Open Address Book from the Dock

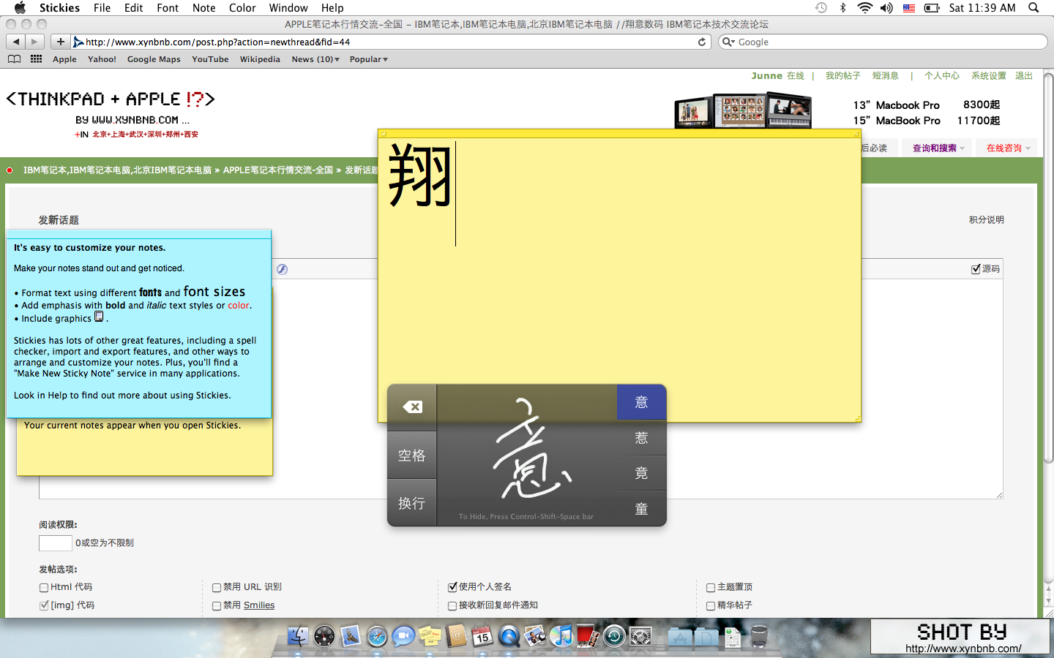click(456, 636)
